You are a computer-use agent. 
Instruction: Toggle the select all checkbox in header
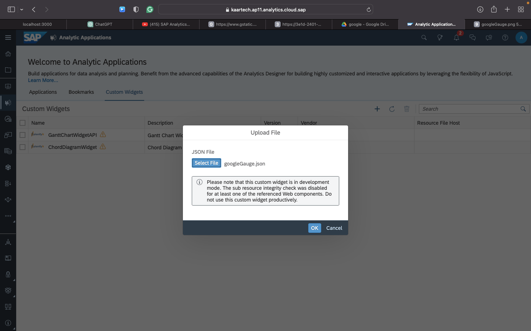(x=22, y=123)
